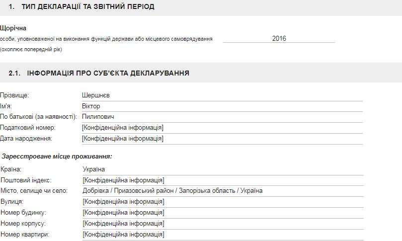Click section heading 'ІНФОРМАЦІЯ ПРО СУБ'ЄКТА ДЕКЛАРУВАННЯ'
The height and width of the screenshot is (241, 402).
(108, 73)
